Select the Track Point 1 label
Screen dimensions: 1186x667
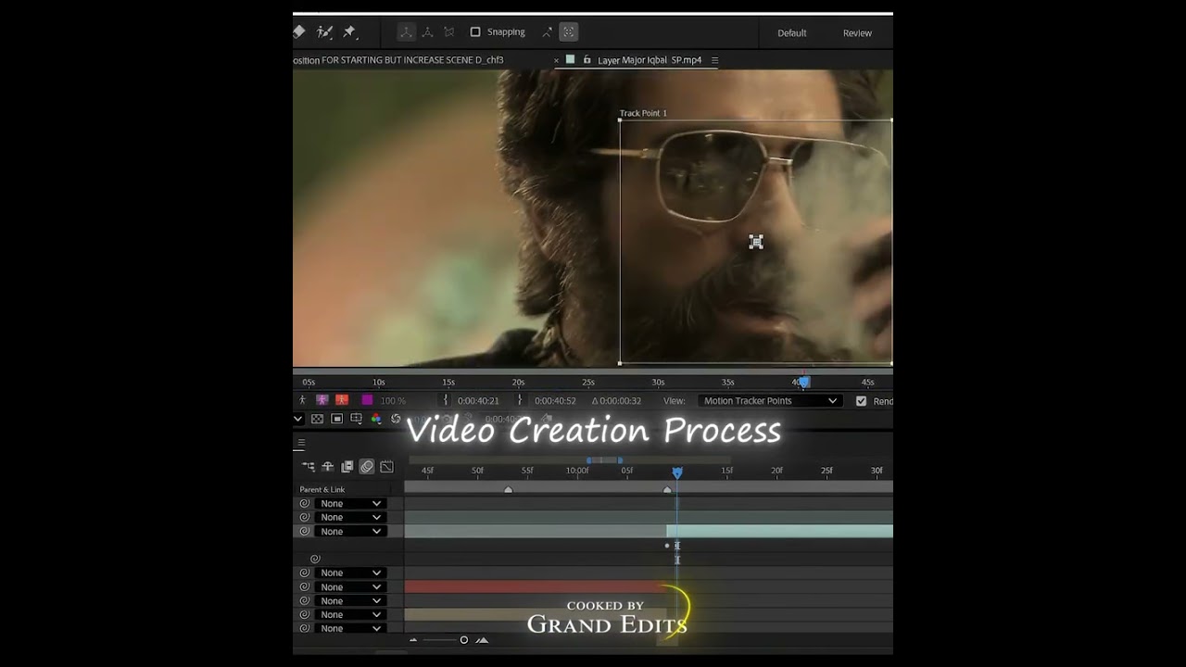643,113
